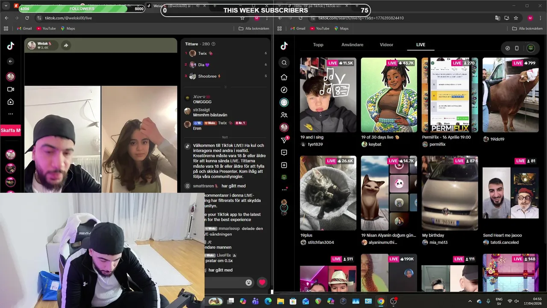547x308 pixels.
Task: Open more options dots in right sidebar
Action: click(284, 189)
